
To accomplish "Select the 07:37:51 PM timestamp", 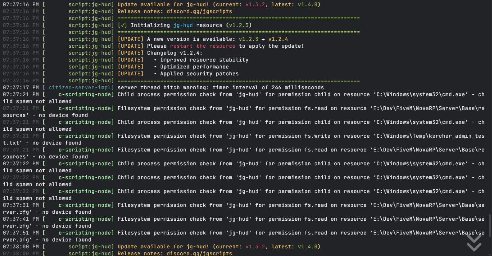I will 21,233.
